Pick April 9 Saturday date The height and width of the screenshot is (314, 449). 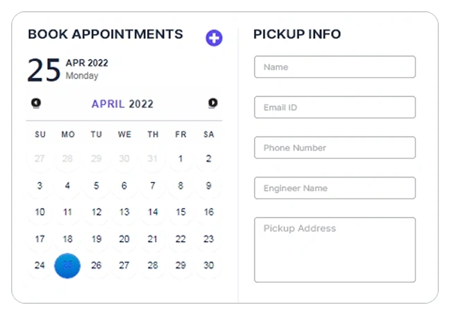coord(208,186)
